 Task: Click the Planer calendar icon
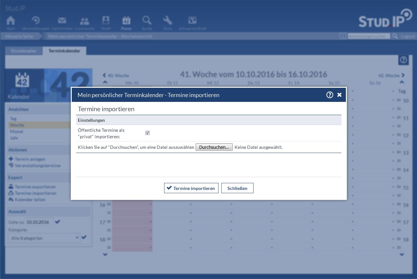[126, 21]
